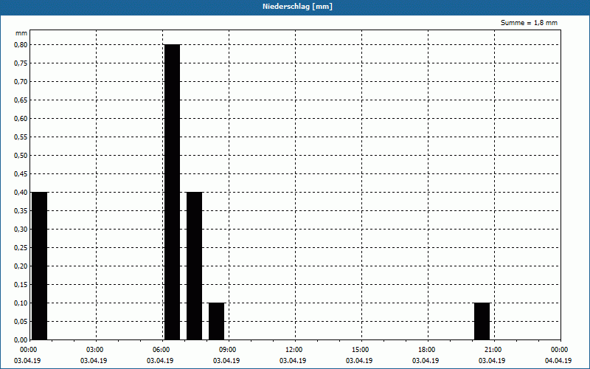Click the 0,65 y-axis label

[21, 100]
